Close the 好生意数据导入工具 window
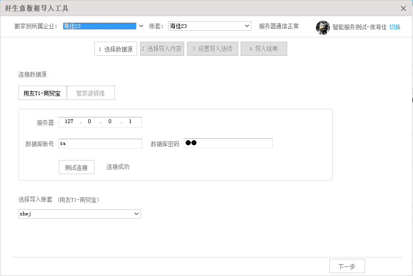The width and height of the screenshot is (413, 276). click(403, 9)
